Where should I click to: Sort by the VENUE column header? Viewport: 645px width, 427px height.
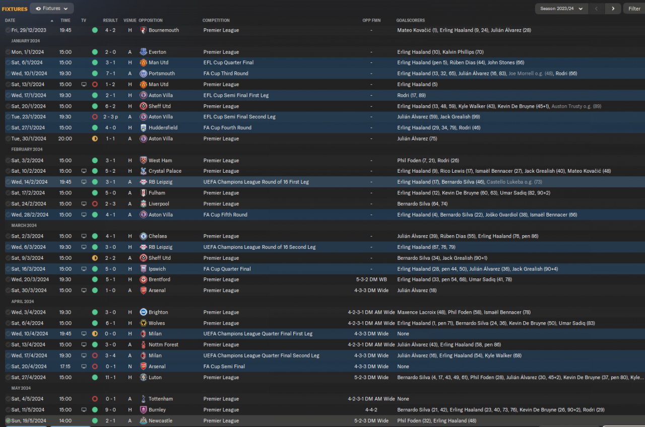pos(130,21)
